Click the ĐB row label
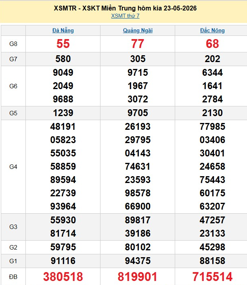Viewport: 247px width, 285px height. tap(13, 277)
